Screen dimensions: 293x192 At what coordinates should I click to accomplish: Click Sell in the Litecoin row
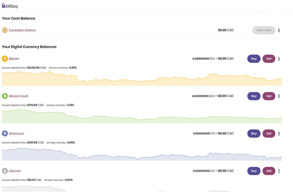point(269,171)
